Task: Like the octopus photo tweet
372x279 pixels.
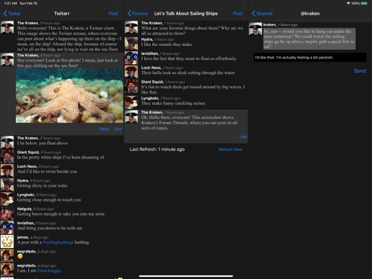Action: [118, 129]
